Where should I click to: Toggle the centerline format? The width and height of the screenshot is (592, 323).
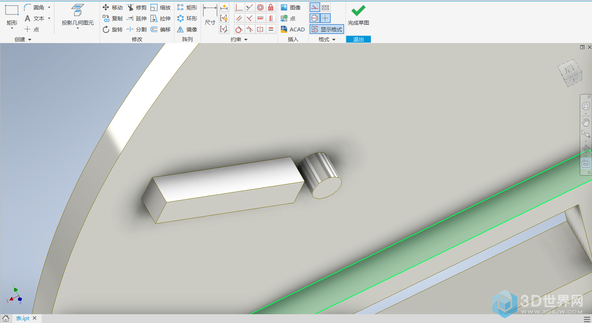[x=315, y=18]
